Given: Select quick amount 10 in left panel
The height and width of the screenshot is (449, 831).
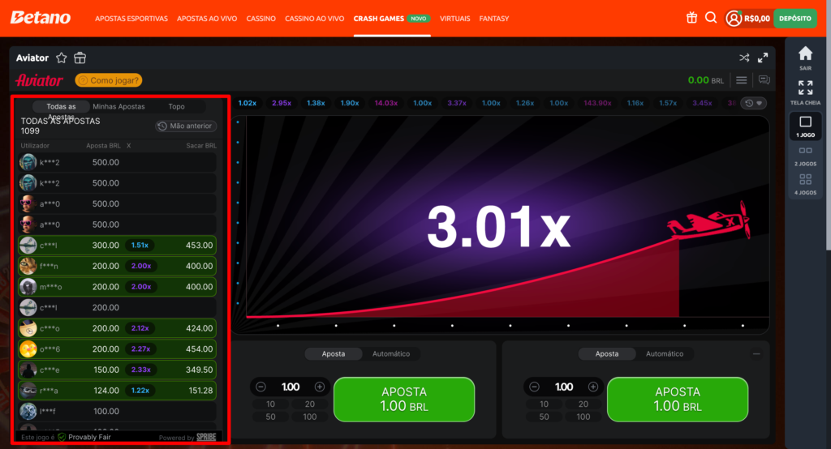Looking at the screenshot, I should point(270,404).
